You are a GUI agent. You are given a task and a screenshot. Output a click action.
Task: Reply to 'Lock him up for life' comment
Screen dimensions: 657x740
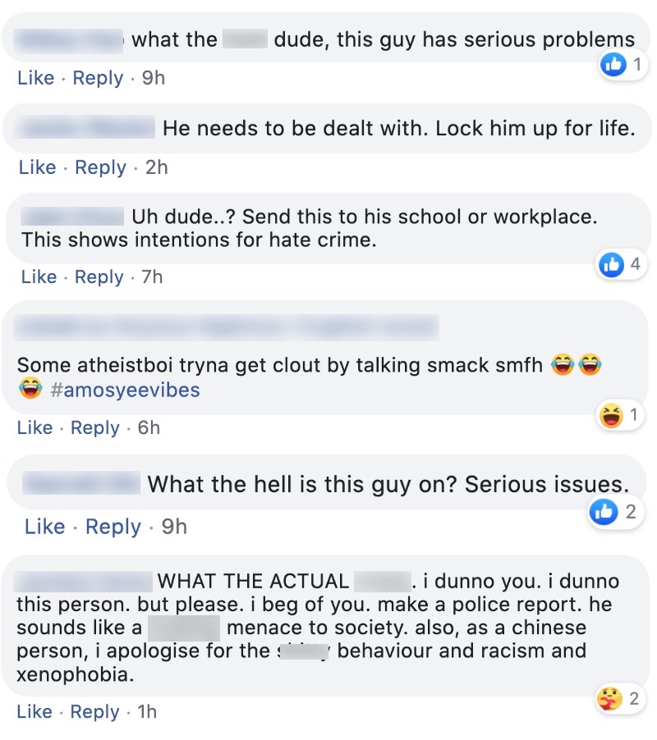click(x=101, y=167)
